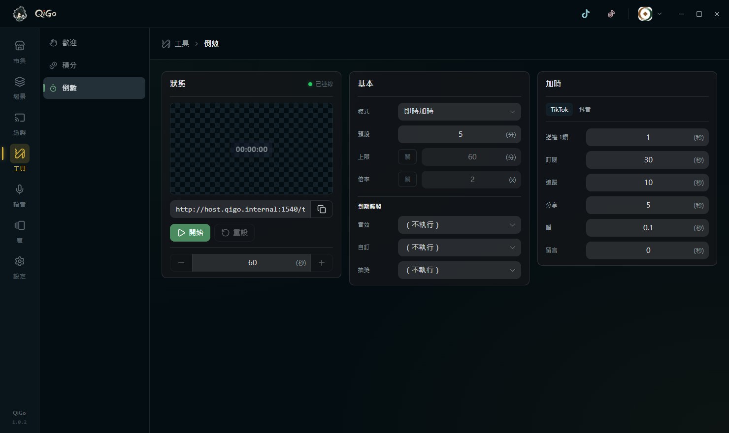Image resolution: width=729 pixels, height=433 pixels.
Task: Click the 預設 default minutes field
Action: click(x=460, y=134)
